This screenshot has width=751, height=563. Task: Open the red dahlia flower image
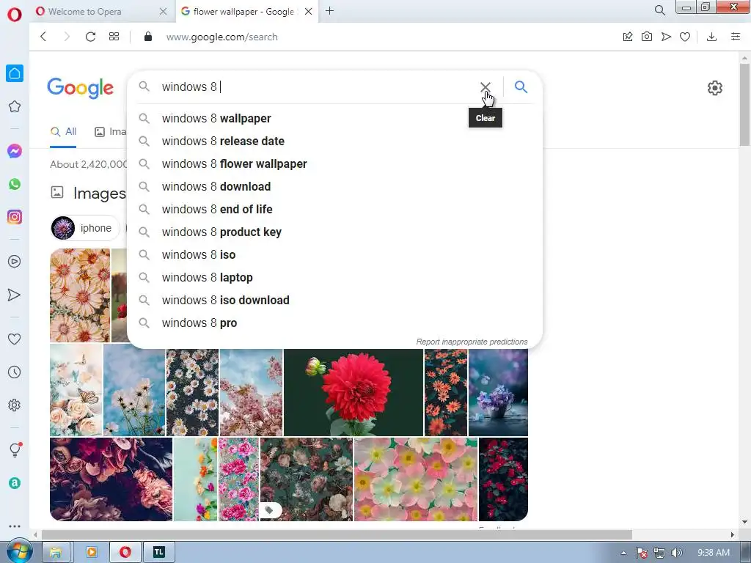(x=353, y=392)
